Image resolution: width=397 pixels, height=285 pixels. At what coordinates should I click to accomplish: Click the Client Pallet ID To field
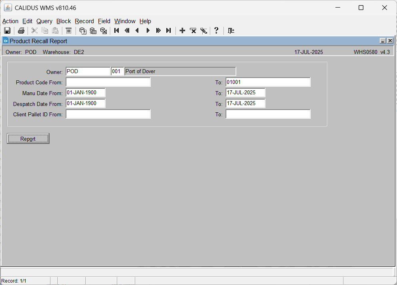(x=268, y=114)
